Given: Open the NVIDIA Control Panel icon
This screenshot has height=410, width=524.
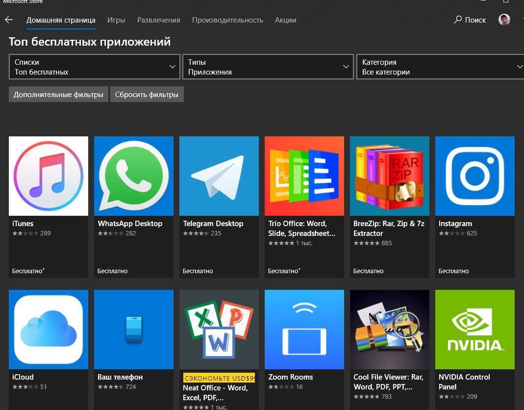Looking at the screenshot, I should (x=474, y=330).
